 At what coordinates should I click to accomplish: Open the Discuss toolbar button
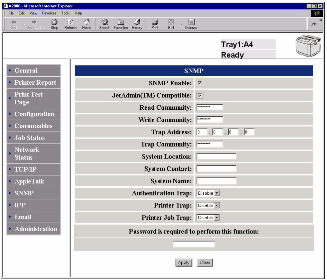191,24
